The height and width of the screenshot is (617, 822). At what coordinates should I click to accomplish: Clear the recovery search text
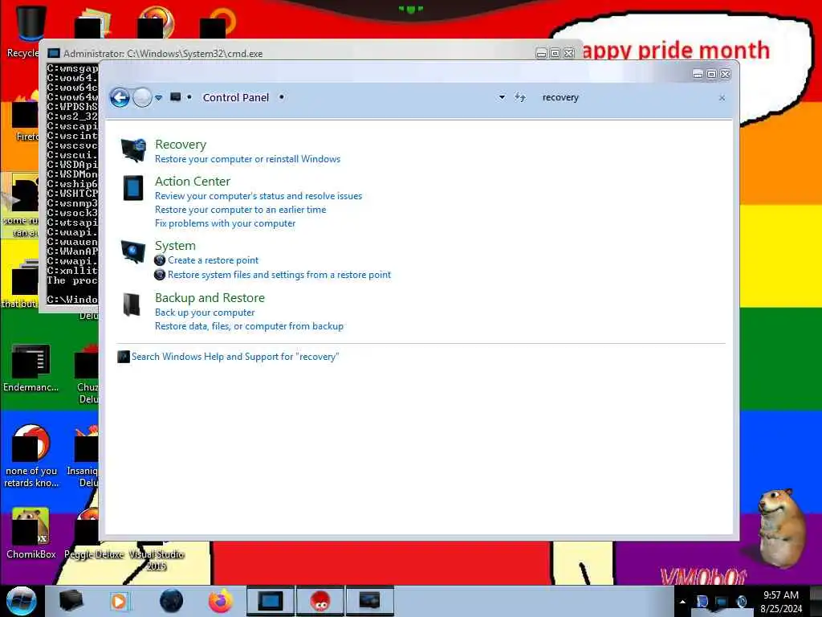pos(722,98)
